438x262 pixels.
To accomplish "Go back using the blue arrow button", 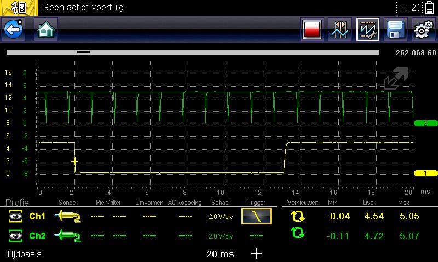I will (x=13, y=29).
